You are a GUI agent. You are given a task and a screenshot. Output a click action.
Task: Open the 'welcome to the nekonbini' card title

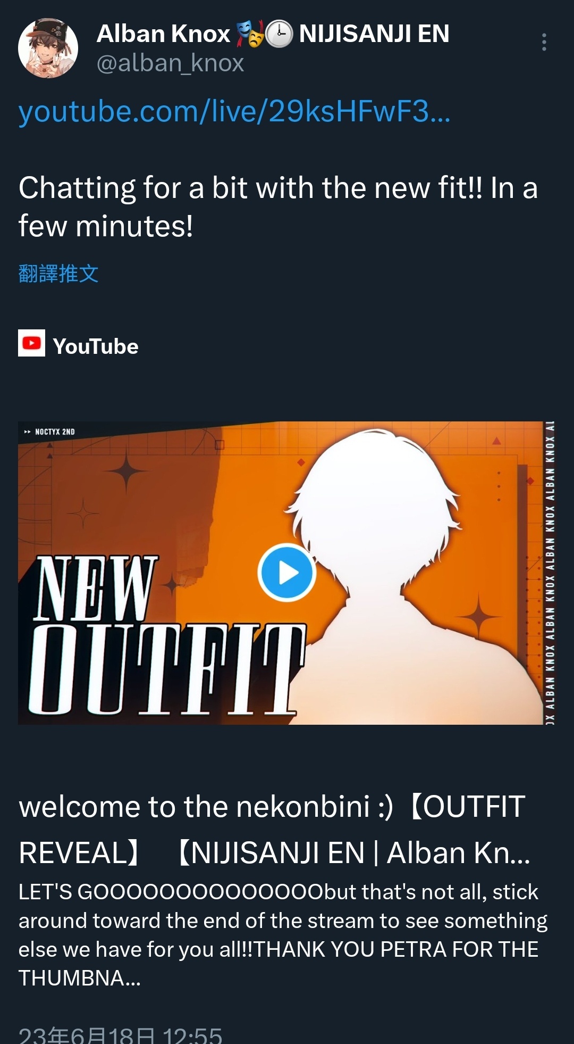pos(274,830)
